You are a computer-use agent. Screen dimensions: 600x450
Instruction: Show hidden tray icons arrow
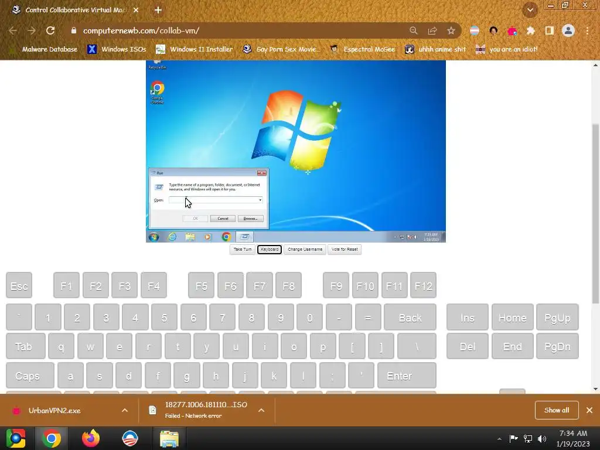pos(499,439)
